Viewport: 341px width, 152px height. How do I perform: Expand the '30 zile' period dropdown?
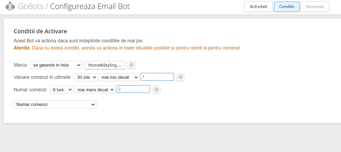point(86,77)
